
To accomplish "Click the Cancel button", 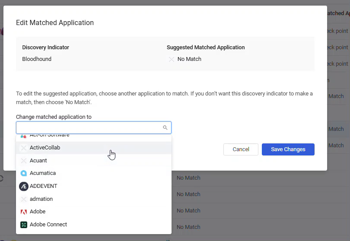I will (x=241, y=149).
